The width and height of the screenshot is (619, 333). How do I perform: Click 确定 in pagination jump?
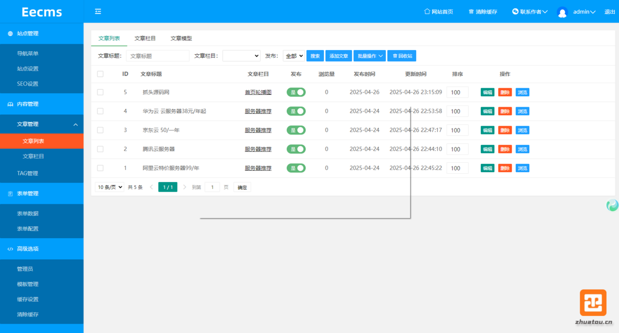pyautogui.click(x=242, y=187)
